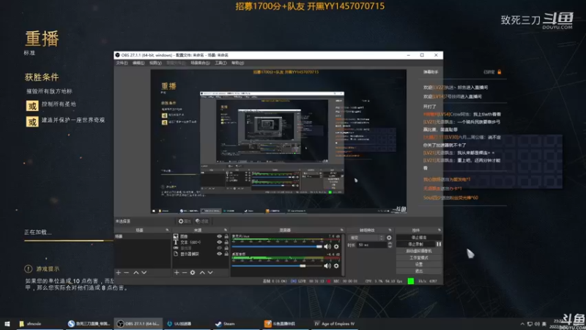Add a new scene with plus icon
The width and height of the screenshot is (586, 330).
[119, 273]
